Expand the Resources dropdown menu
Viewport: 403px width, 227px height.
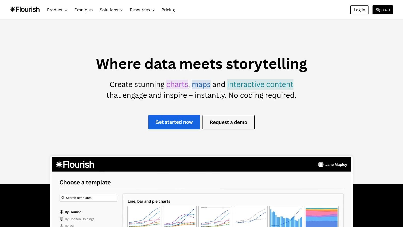(142, 10)
